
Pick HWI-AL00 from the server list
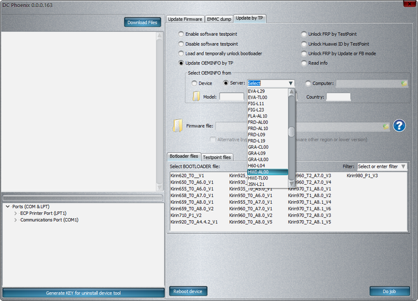point(268,172)
